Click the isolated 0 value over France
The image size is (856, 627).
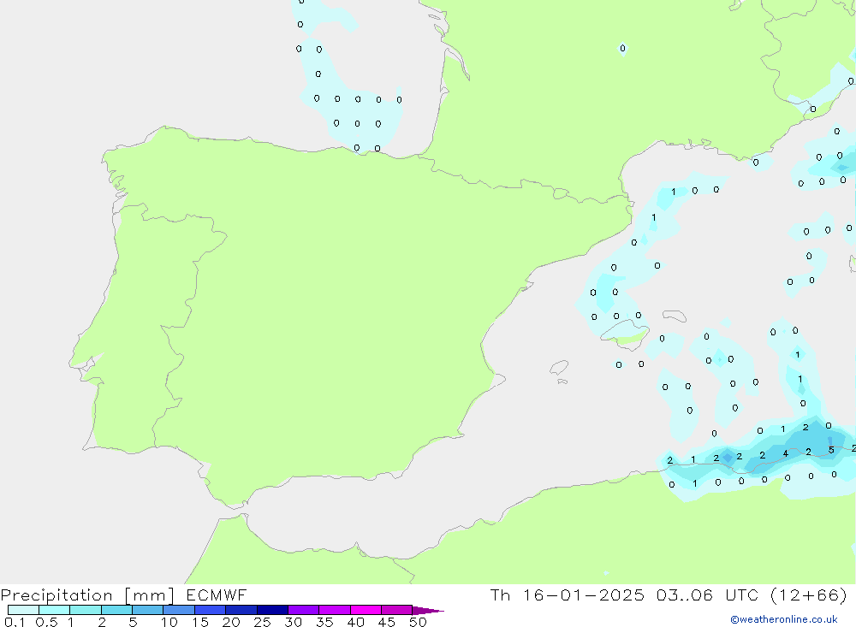622,49
